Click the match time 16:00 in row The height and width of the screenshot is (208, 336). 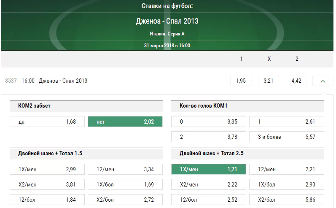click(28, 81)
